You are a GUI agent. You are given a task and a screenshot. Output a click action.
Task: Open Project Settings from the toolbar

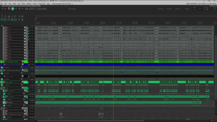point(12,16)
